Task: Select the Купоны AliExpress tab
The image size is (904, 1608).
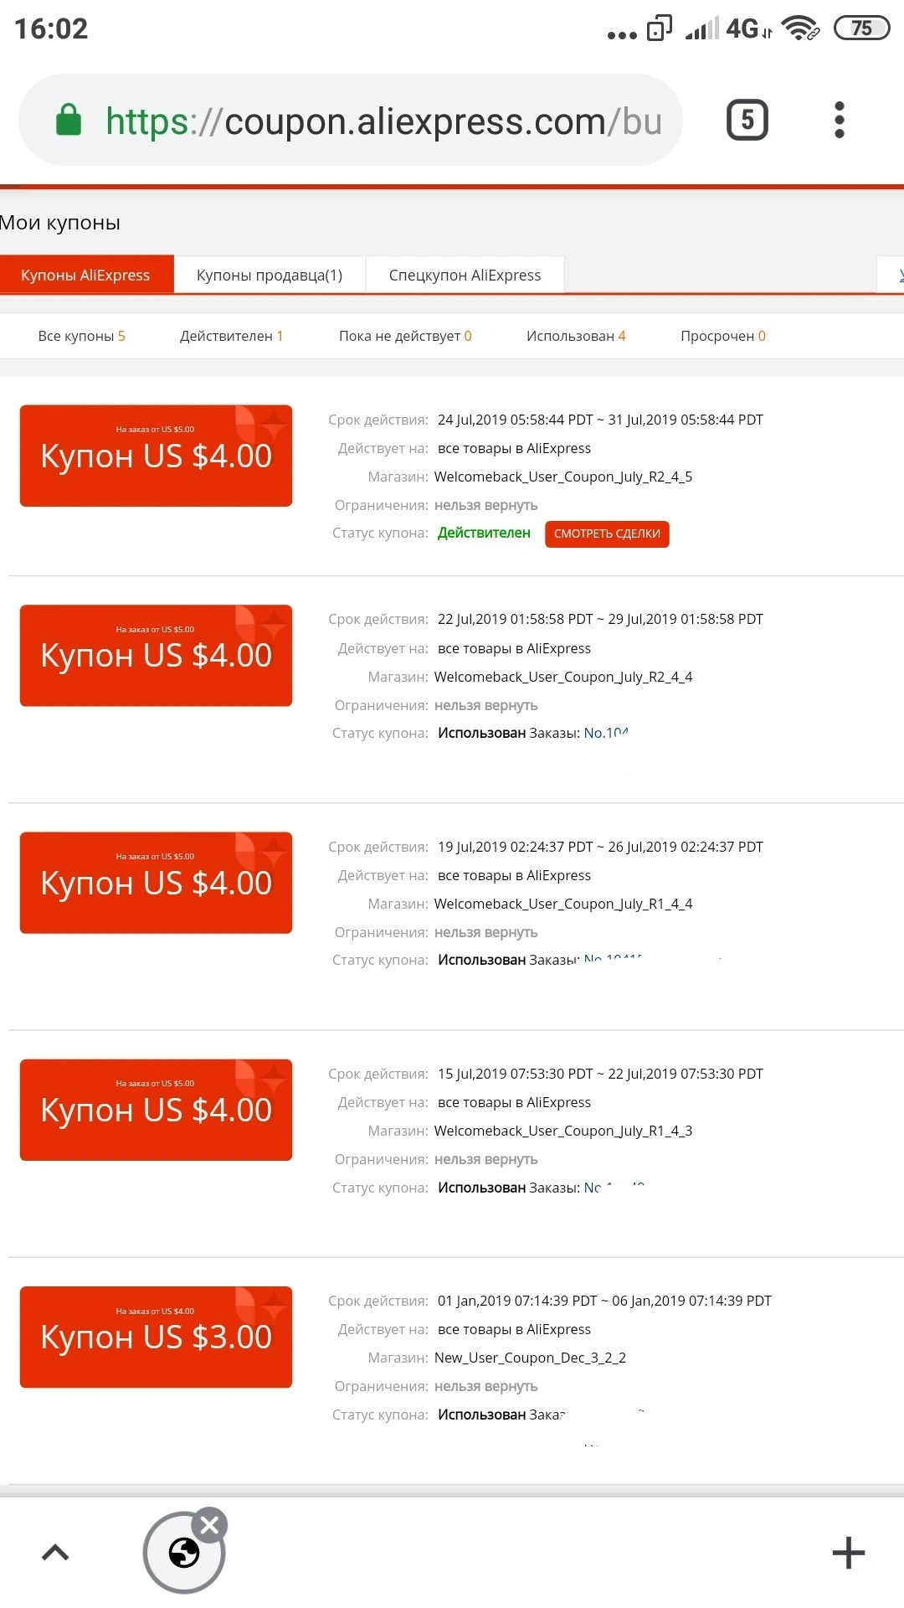Action: [x=85, y=275]
